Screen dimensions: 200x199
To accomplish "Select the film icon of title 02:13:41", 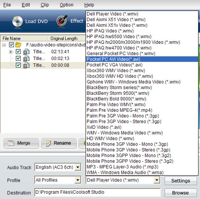I will point(26,52).
